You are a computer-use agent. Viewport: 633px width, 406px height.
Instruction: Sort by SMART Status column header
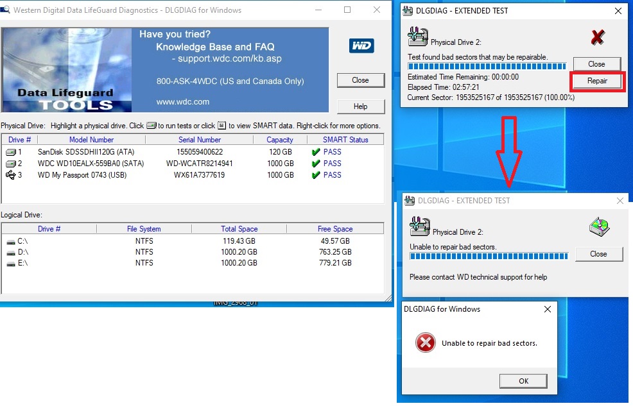click(x=345, y=140)
